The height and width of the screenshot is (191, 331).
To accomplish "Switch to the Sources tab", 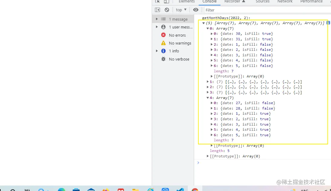I will (x=262, y=2).
